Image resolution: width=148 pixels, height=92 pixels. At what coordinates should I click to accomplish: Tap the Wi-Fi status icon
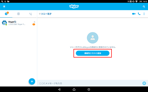tap(137, 2)
